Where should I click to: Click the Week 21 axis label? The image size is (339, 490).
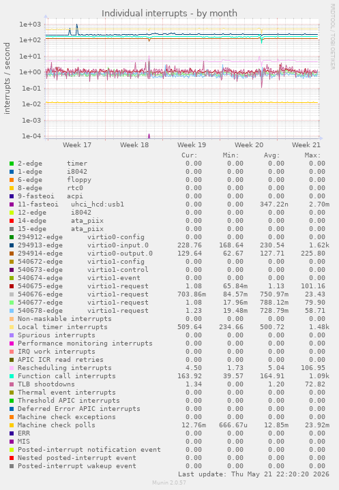306,145
